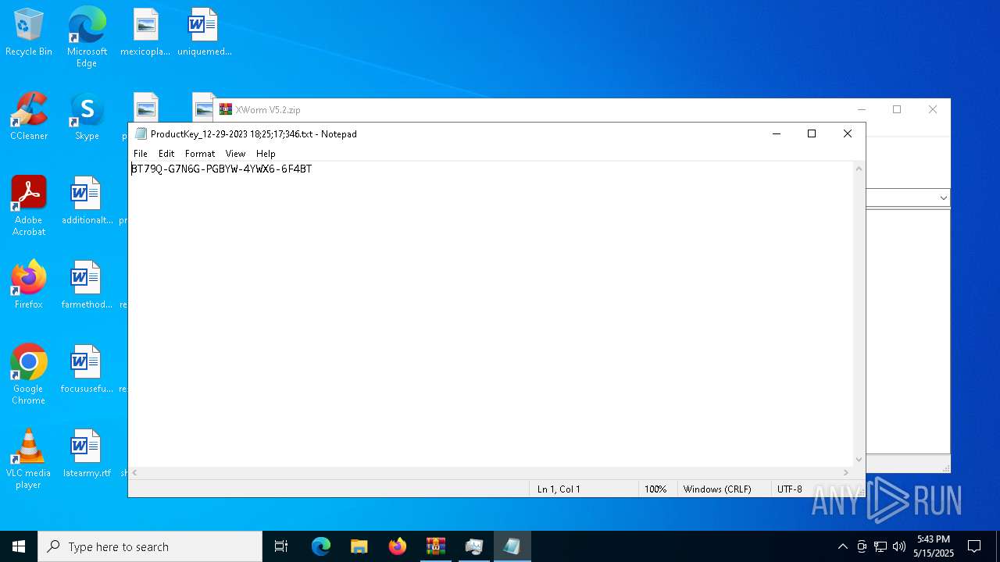This screenshot has width=1000, height=562.
Task: Maximize the XWorm V5.2.zip window
Action: click(x=897, y=110)
